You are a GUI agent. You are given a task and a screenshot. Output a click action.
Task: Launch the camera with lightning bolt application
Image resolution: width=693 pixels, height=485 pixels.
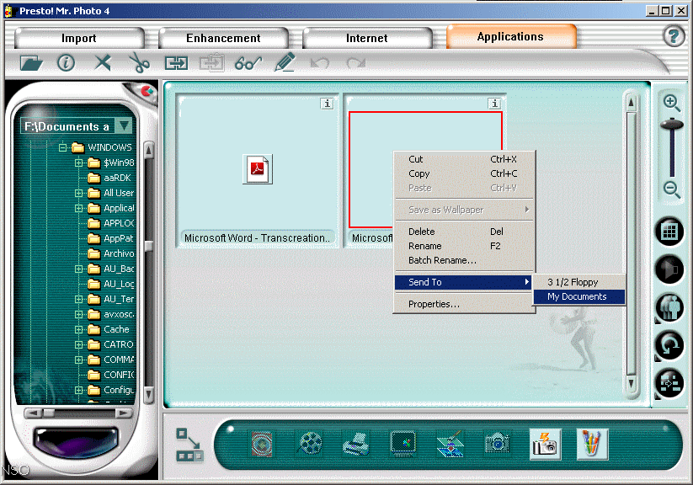(545, 444)
